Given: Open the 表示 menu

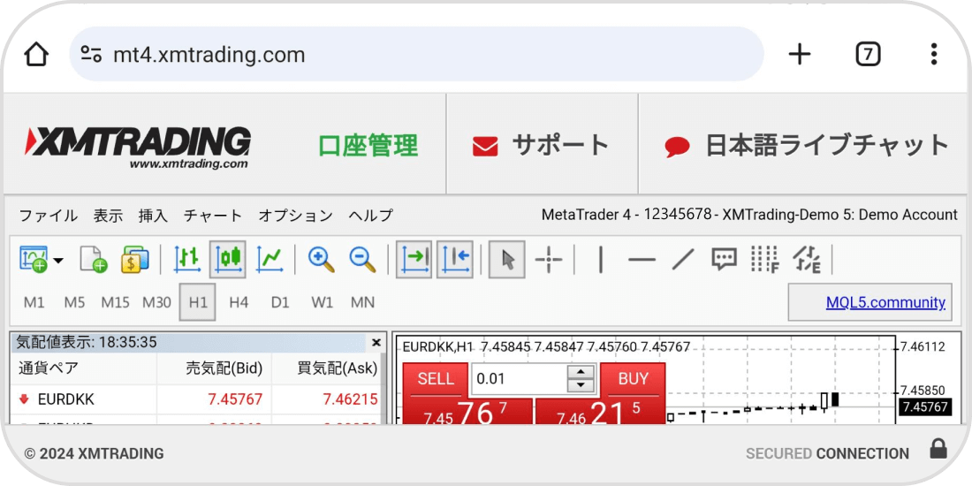Looking at the screenshot, I should pos(108,216).
